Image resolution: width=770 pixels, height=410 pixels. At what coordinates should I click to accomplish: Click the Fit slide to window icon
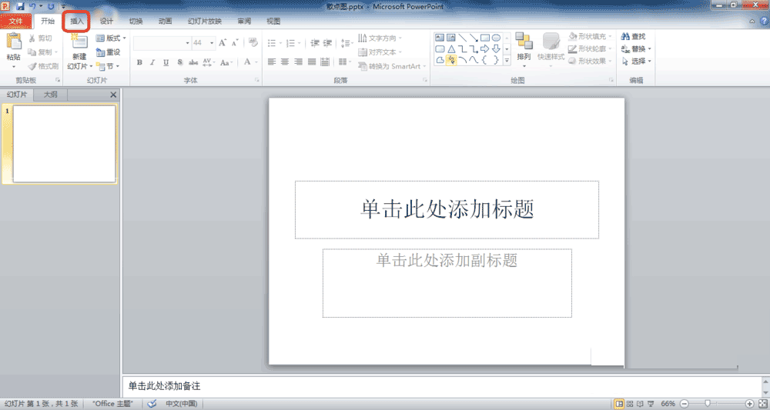pos(762,404)
